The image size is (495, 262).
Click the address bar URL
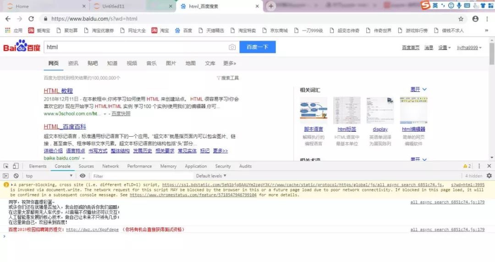coord(94,19)
